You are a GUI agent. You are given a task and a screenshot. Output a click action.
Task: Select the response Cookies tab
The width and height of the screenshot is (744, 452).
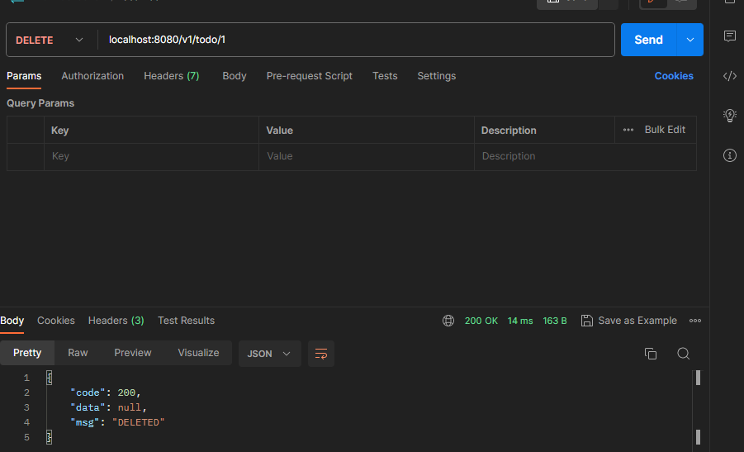56,321
